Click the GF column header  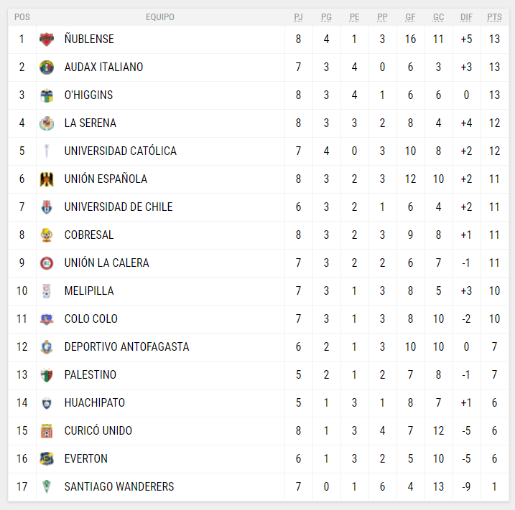[410, 17]
